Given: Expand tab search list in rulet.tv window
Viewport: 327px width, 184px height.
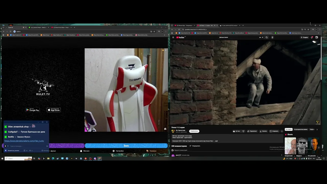Looking at the screenshot, I should click(3, 27).
